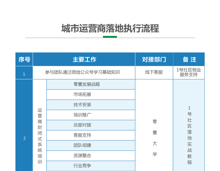Click the vertical 零壹大学 cell
Viewport: 220px width, 171px height.
click(x=154, y=125)
